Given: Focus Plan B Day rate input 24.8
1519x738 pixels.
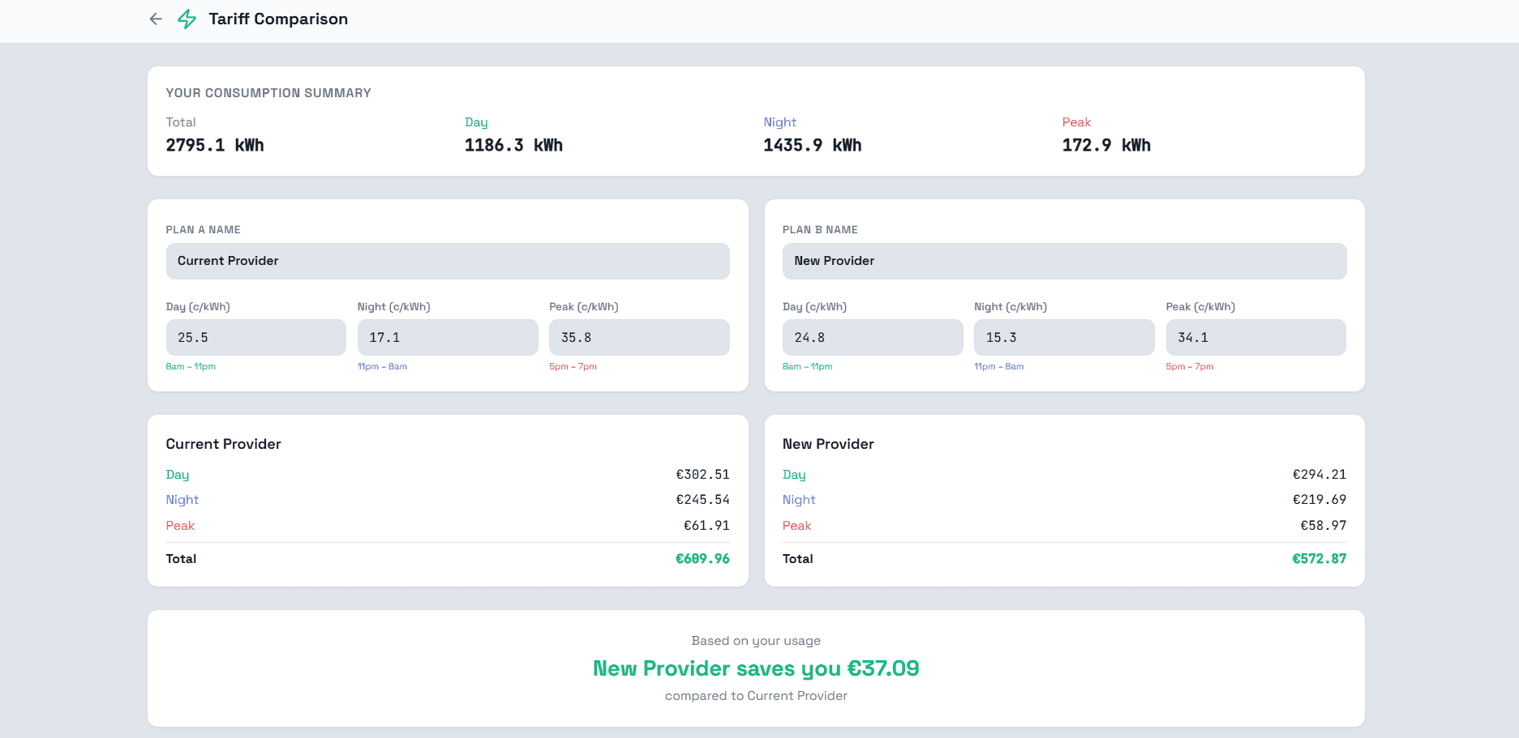Looking at the screenshot, I should point(872,337).
